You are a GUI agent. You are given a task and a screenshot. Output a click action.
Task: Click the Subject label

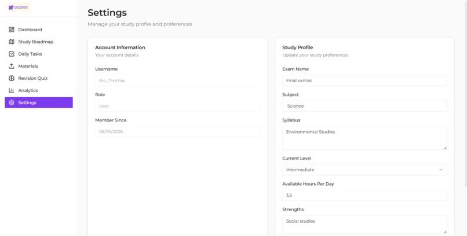click(x=290, y=94)
